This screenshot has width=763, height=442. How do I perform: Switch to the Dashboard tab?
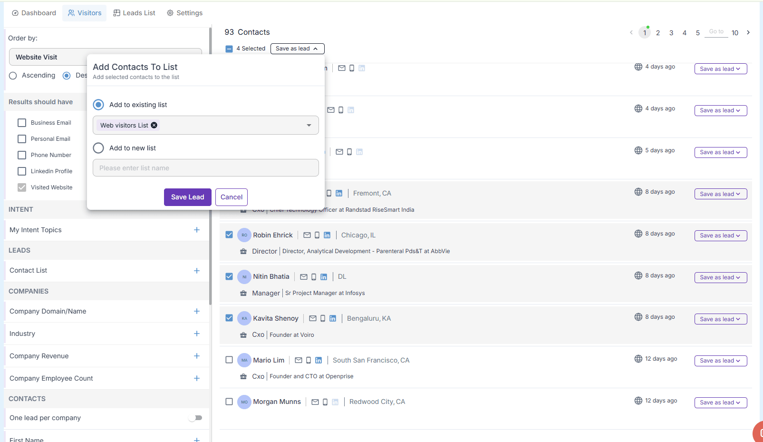pyautogui.click(x=34, y=13)
